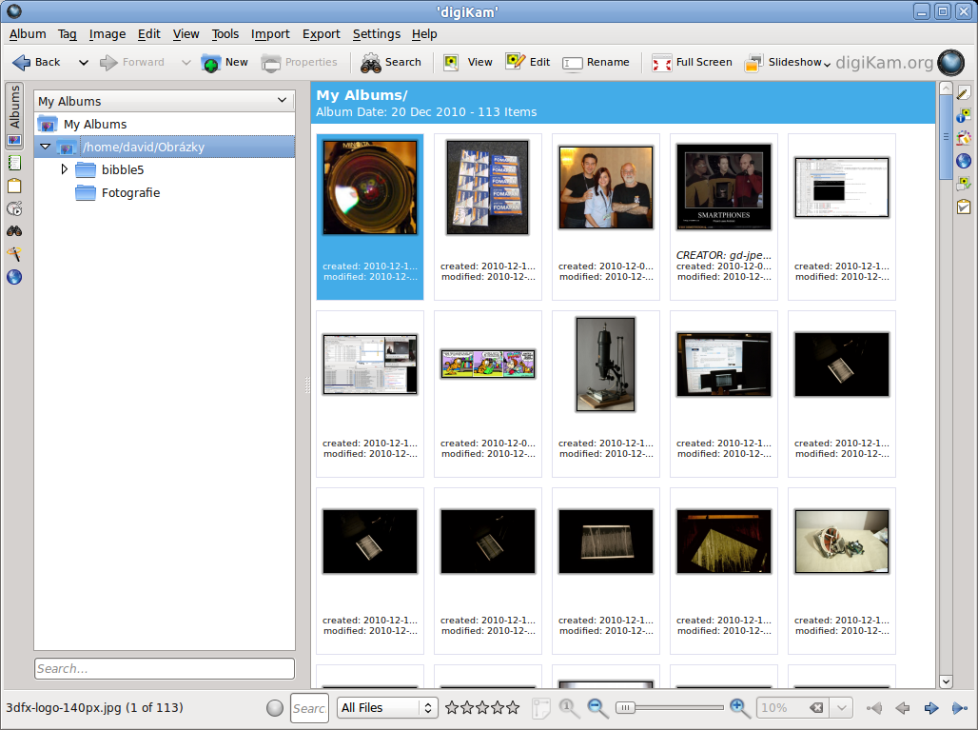Screen dimensions: 978x730
Task: Select the Smartphones poster thumbnail
Action: 724,187
